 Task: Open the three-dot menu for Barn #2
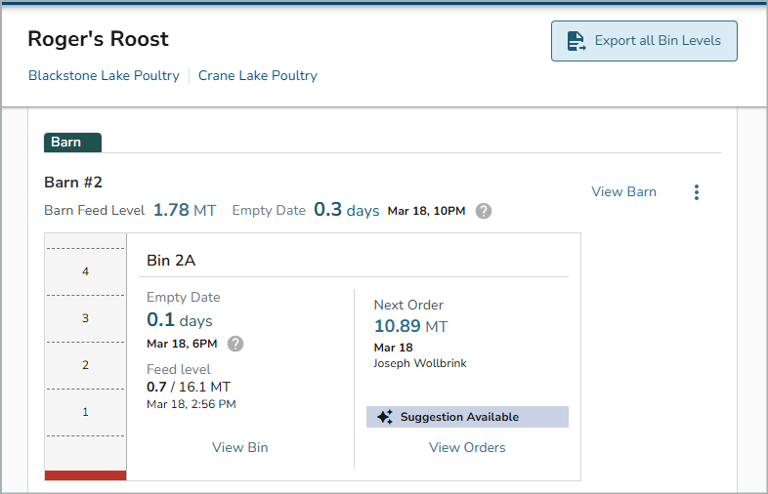(x=697, y=192)
